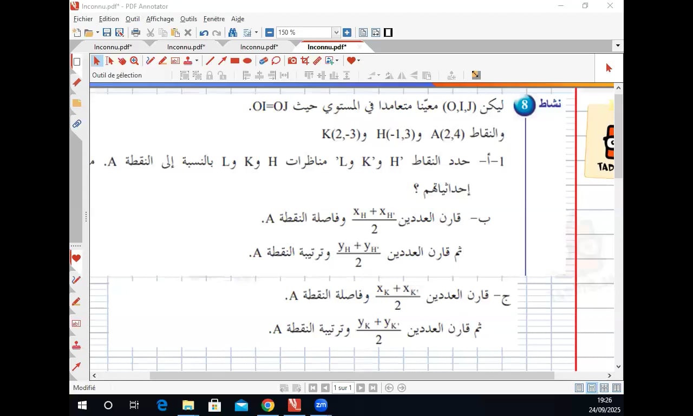
Task: Click the fit page view icon
Action: tap(363, 32)
